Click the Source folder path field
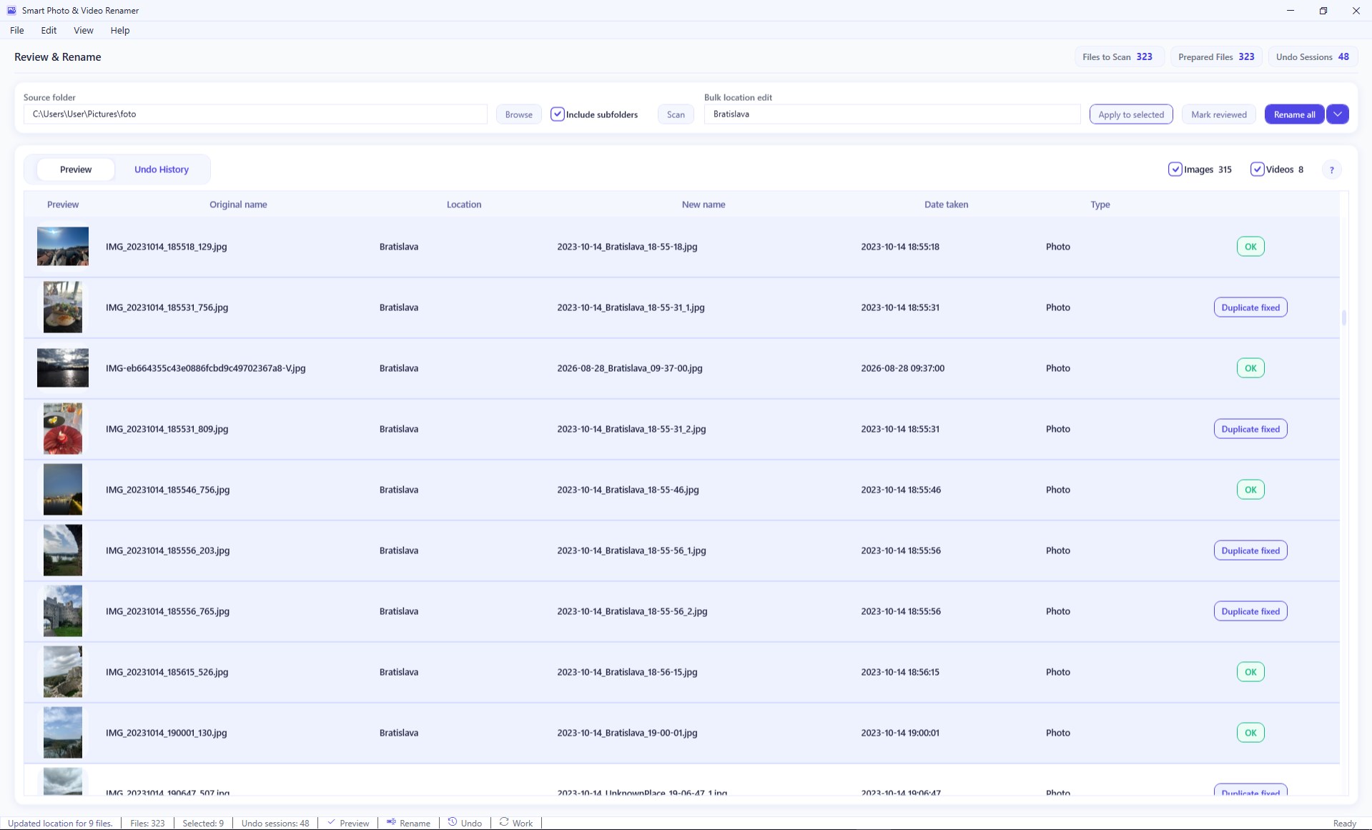 click(255, 114)
